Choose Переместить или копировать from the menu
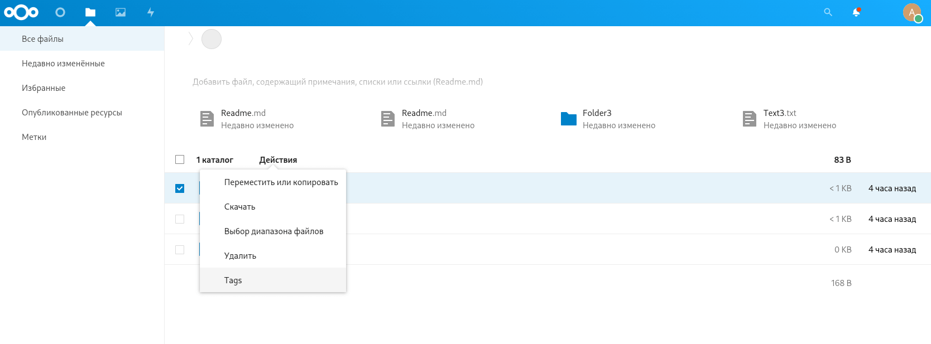The height and width of the screenshot is (344, 931). pyautogui.click(x=281, y=182)
